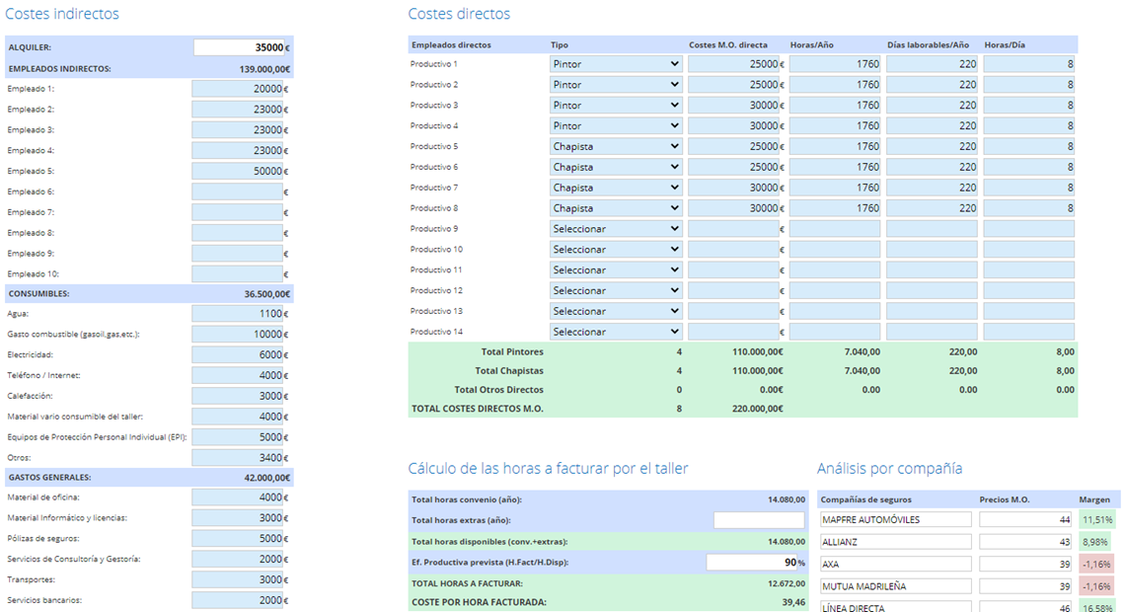This screenshot has height=612, width=1125.
Task: Click Productivo 7 Horas/Año field
Action: [x=835, y=188]
